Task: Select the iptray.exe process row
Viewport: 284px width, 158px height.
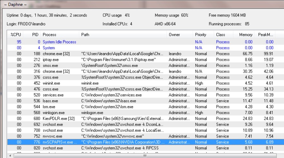Action: [145, 60]
